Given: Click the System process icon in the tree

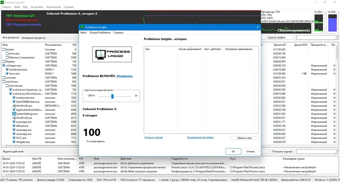Looking at the screenshot, I should [x=4, y=50].
